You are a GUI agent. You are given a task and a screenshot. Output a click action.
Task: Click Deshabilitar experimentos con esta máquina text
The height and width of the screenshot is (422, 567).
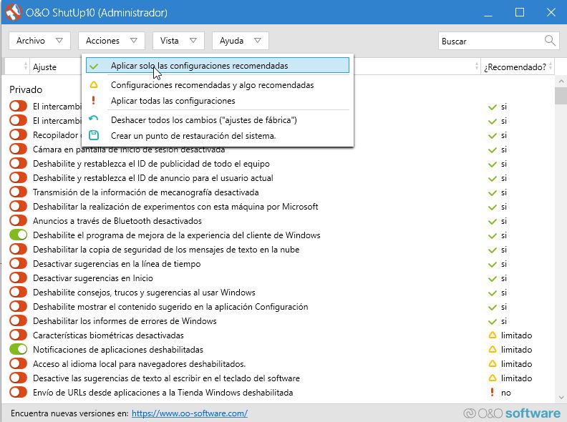click(175, 206)
